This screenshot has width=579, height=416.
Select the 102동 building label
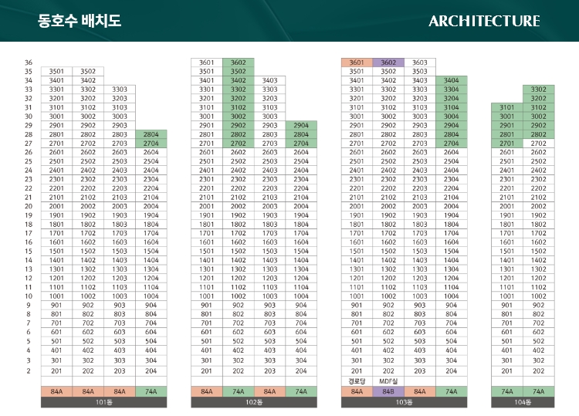coord(254,402)
